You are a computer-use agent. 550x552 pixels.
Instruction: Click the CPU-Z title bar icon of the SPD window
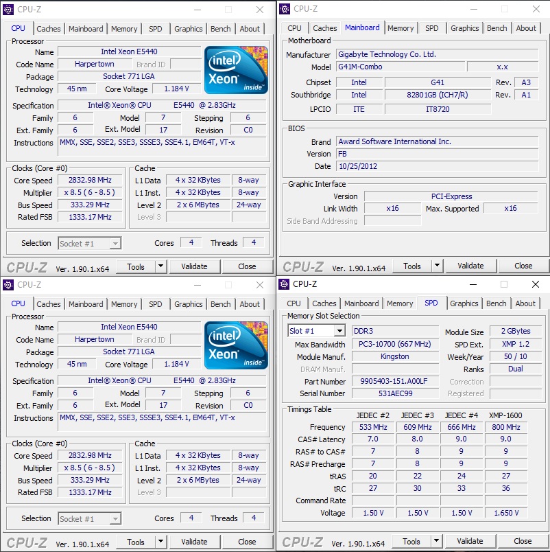pyautogui.click(x=284, y=284)
